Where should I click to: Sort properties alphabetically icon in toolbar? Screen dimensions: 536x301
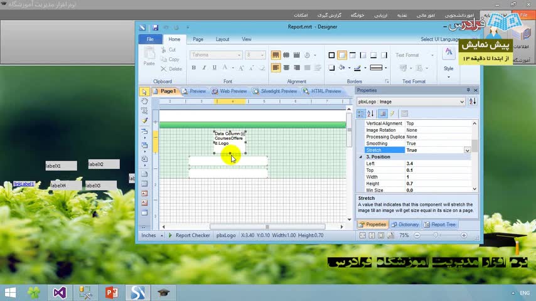pyautogui.click(x=370, y=114)
